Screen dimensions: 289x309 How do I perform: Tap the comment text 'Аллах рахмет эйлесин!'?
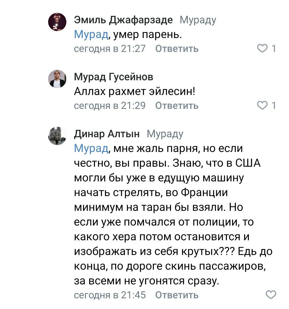(135, 91)
